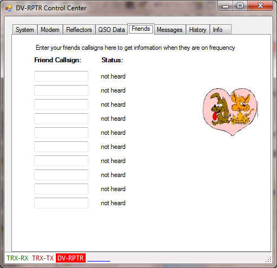Open the Modem tab
The height and width of the screenshot is (268, 277).
[x=50, y=30]
